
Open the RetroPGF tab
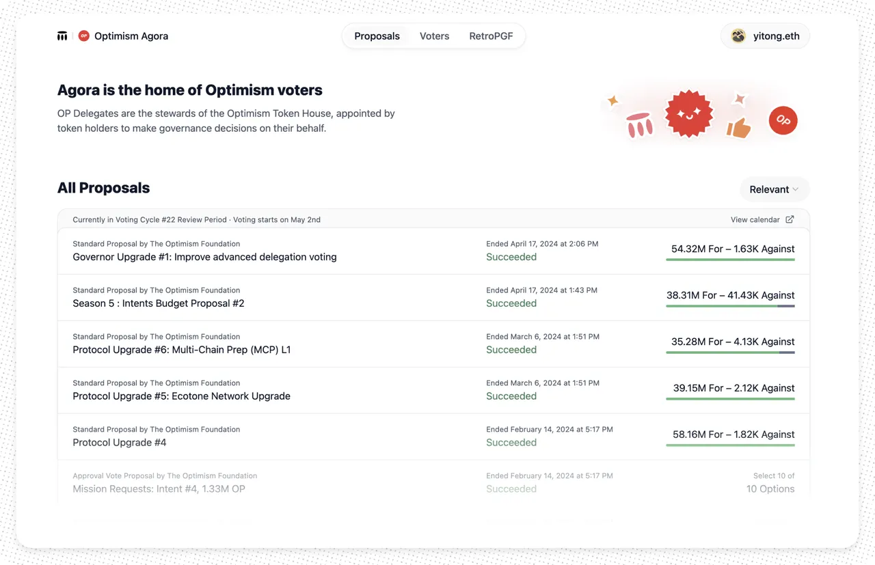(x=491, y=36)
